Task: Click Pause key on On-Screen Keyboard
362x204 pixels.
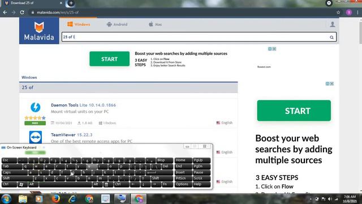Action: (x=201, y=172)
